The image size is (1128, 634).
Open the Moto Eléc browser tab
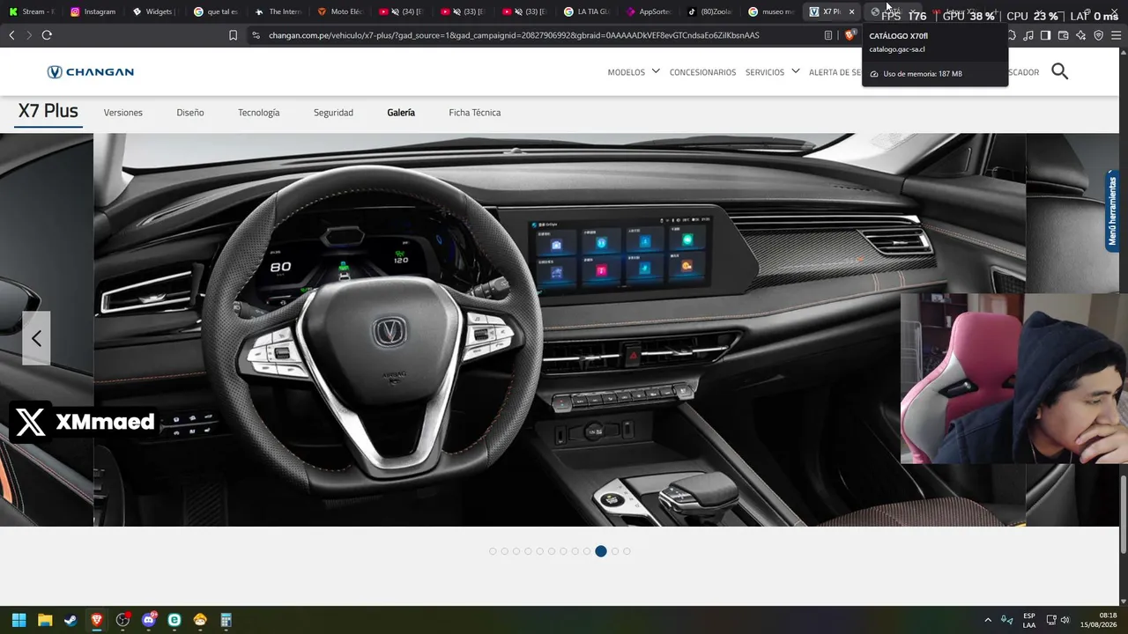click(339, 12)
